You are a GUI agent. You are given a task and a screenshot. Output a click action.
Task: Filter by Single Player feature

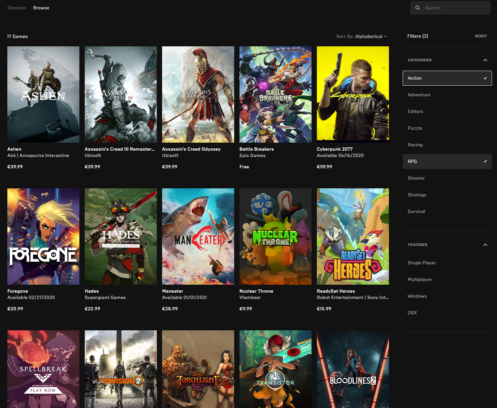pyautogui.click(x=447, y=263)
